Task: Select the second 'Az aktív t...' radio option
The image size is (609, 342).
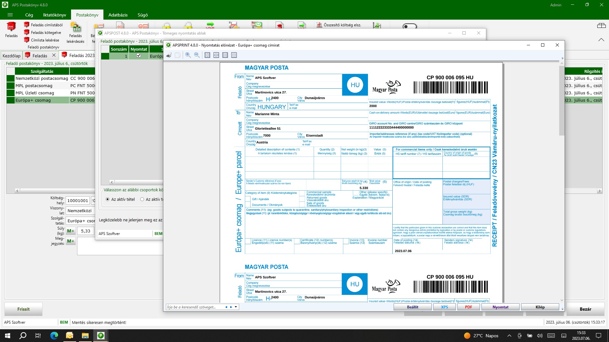Action: [x=142, y=199]
